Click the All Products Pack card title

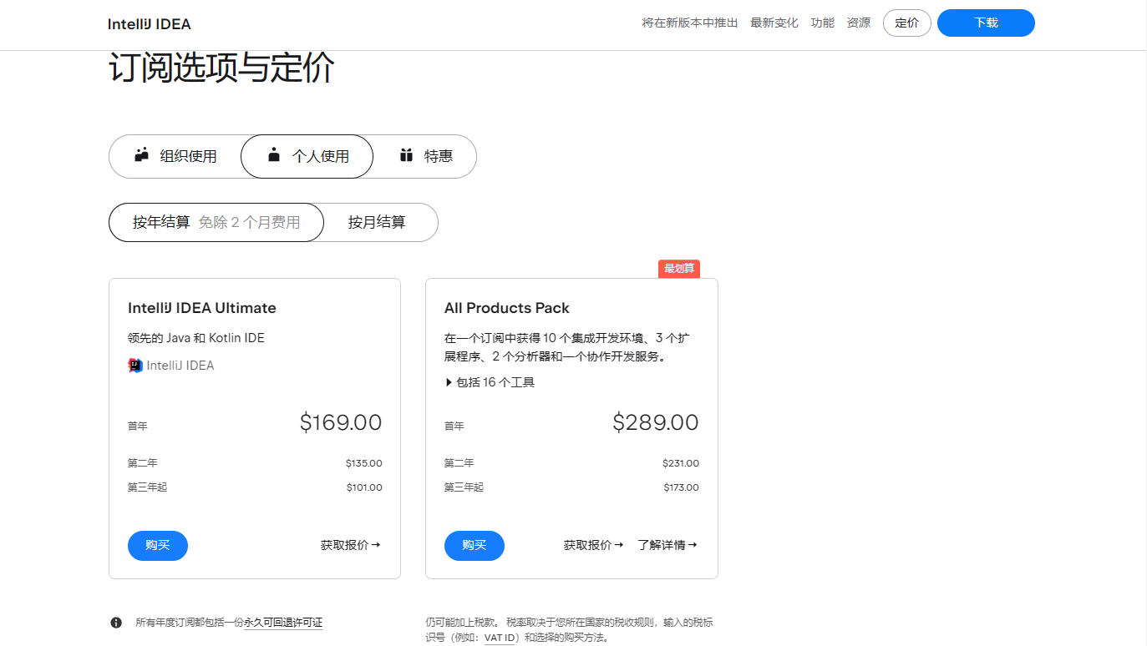coord(507,308)
